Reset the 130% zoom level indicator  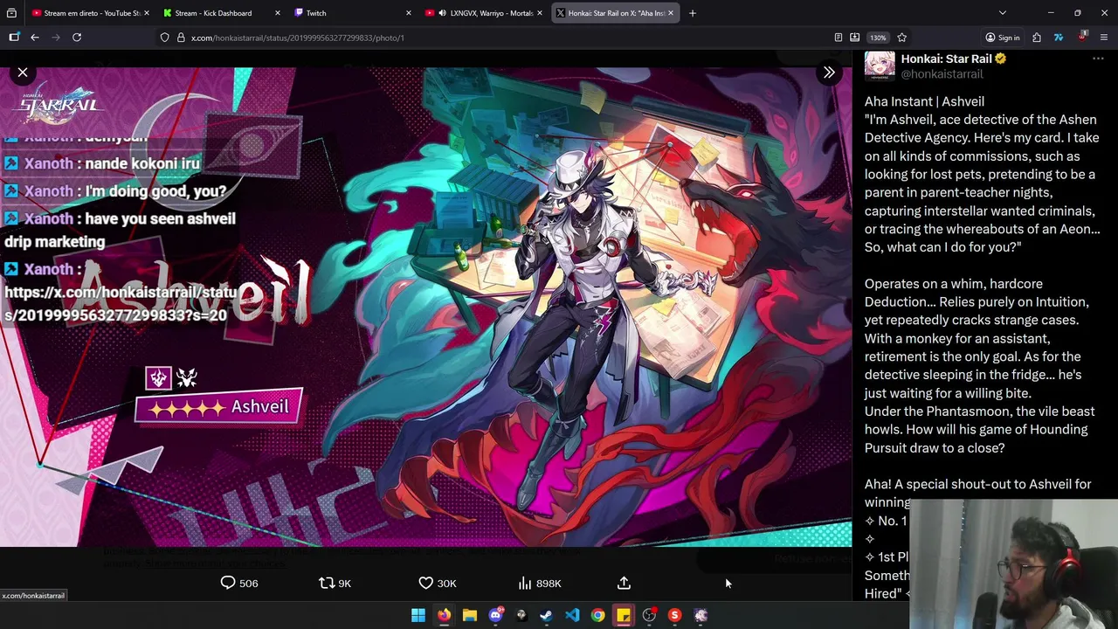(878, 38)
